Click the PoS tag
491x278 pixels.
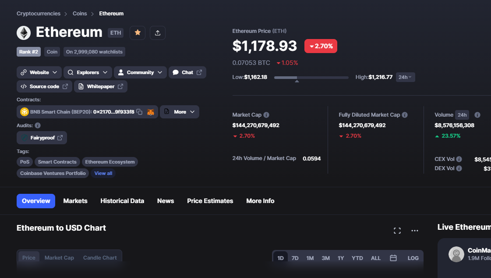[25, 162]
